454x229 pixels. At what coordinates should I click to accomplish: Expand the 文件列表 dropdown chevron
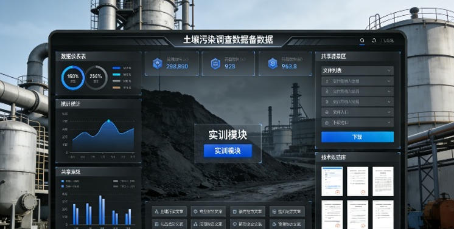click(389, 70)
